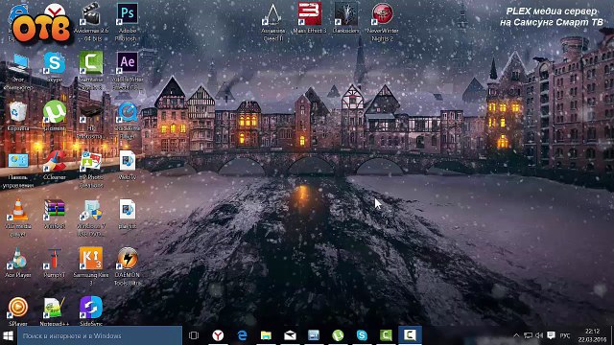Launch CCleaner desktop shortcut

[x=55, y=165]
